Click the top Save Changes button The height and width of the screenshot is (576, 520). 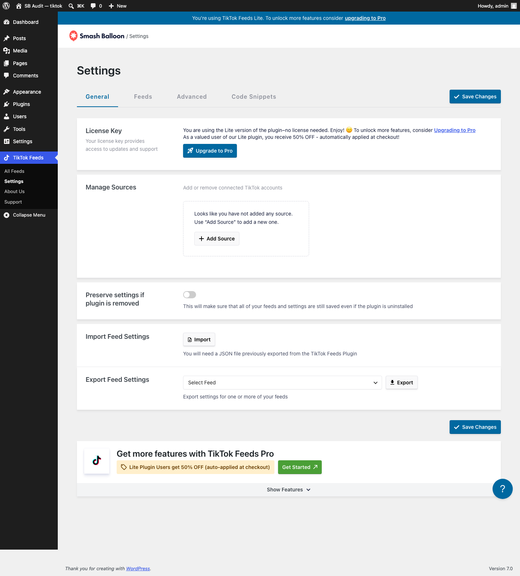(475, 97)
